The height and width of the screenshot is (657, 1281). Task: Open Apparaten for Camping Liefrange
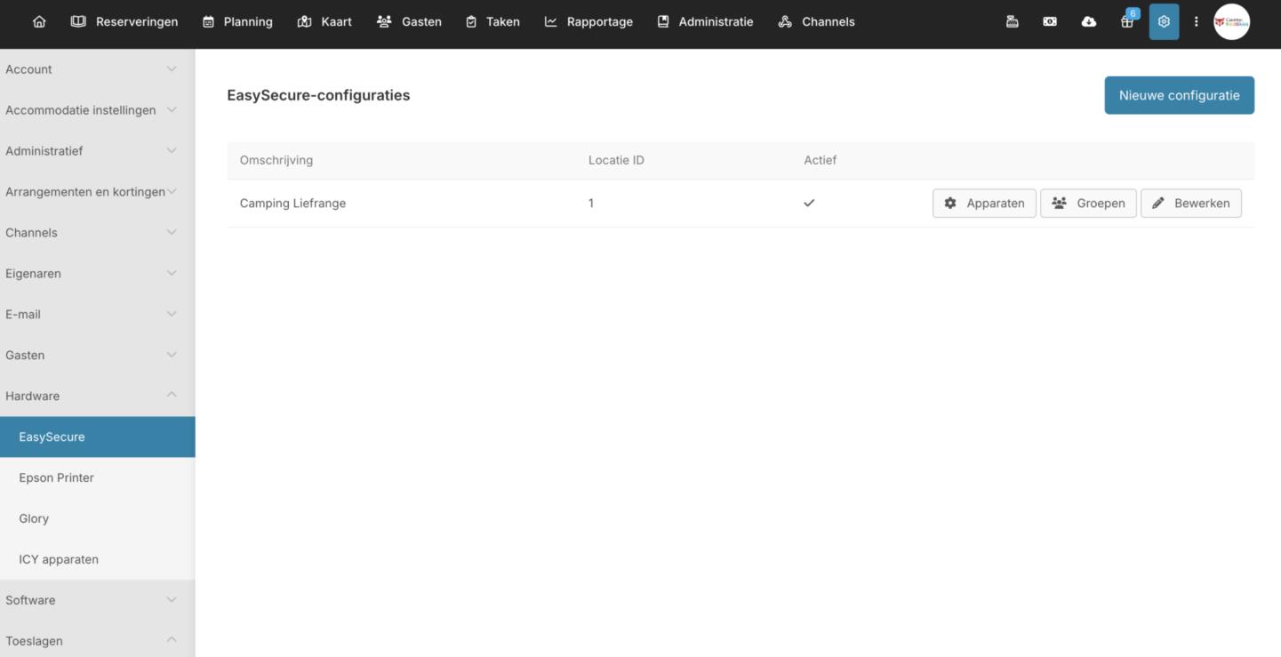point(984,203)
